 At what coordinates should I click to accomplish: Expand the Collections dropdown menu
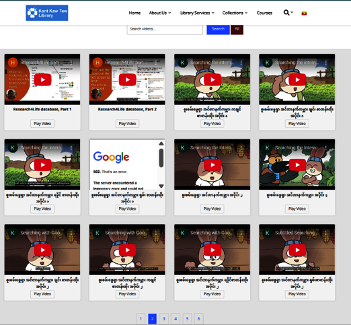click(x=235, y=13)
